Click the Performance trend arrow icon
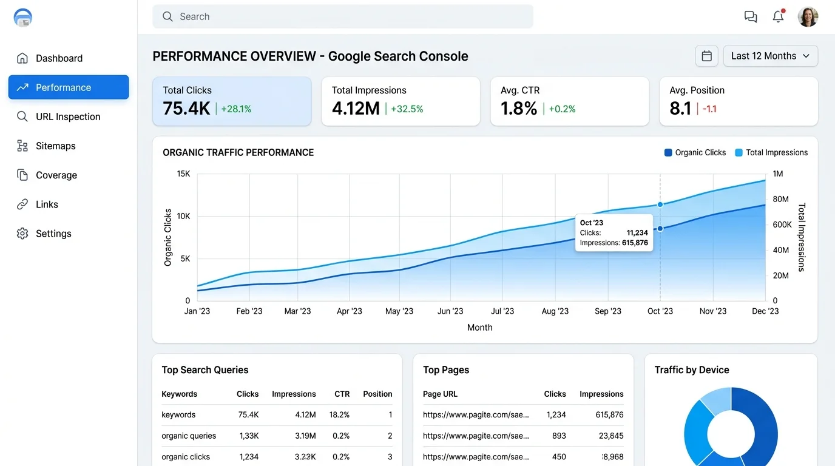This screenshot has width=835, height=466. coord(22,87)
